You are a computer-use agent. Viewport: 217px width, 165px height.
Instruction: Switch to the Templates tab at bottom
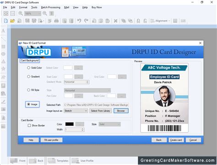pyautogui.click(x=58, y=160)
